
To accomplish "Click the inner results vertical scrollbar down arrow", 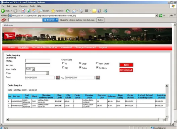I will pos(167,117).
